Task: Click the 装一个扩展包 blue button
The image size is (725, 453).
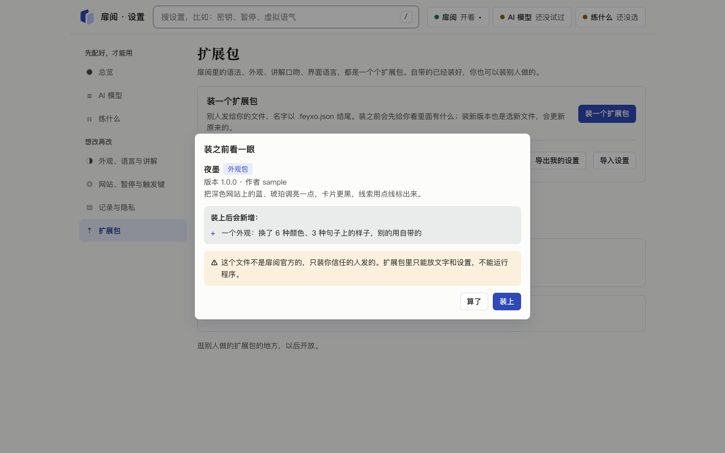Action: pos(607,114)
